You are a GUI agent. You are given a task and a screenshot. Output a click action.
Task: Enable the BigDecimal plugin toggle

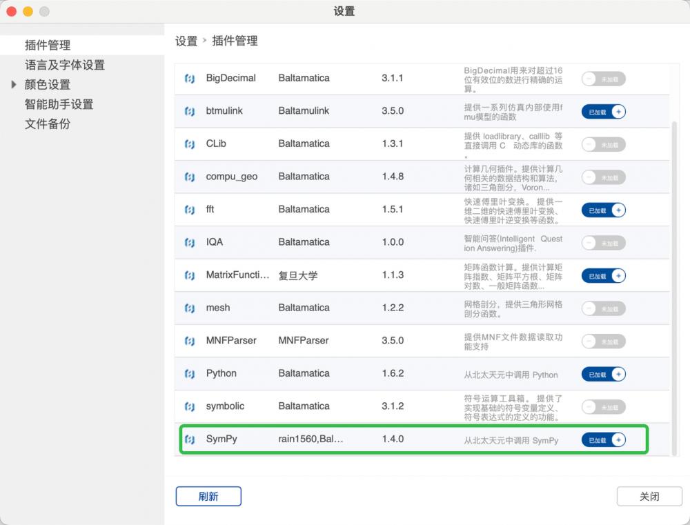(x=603, y=79)
